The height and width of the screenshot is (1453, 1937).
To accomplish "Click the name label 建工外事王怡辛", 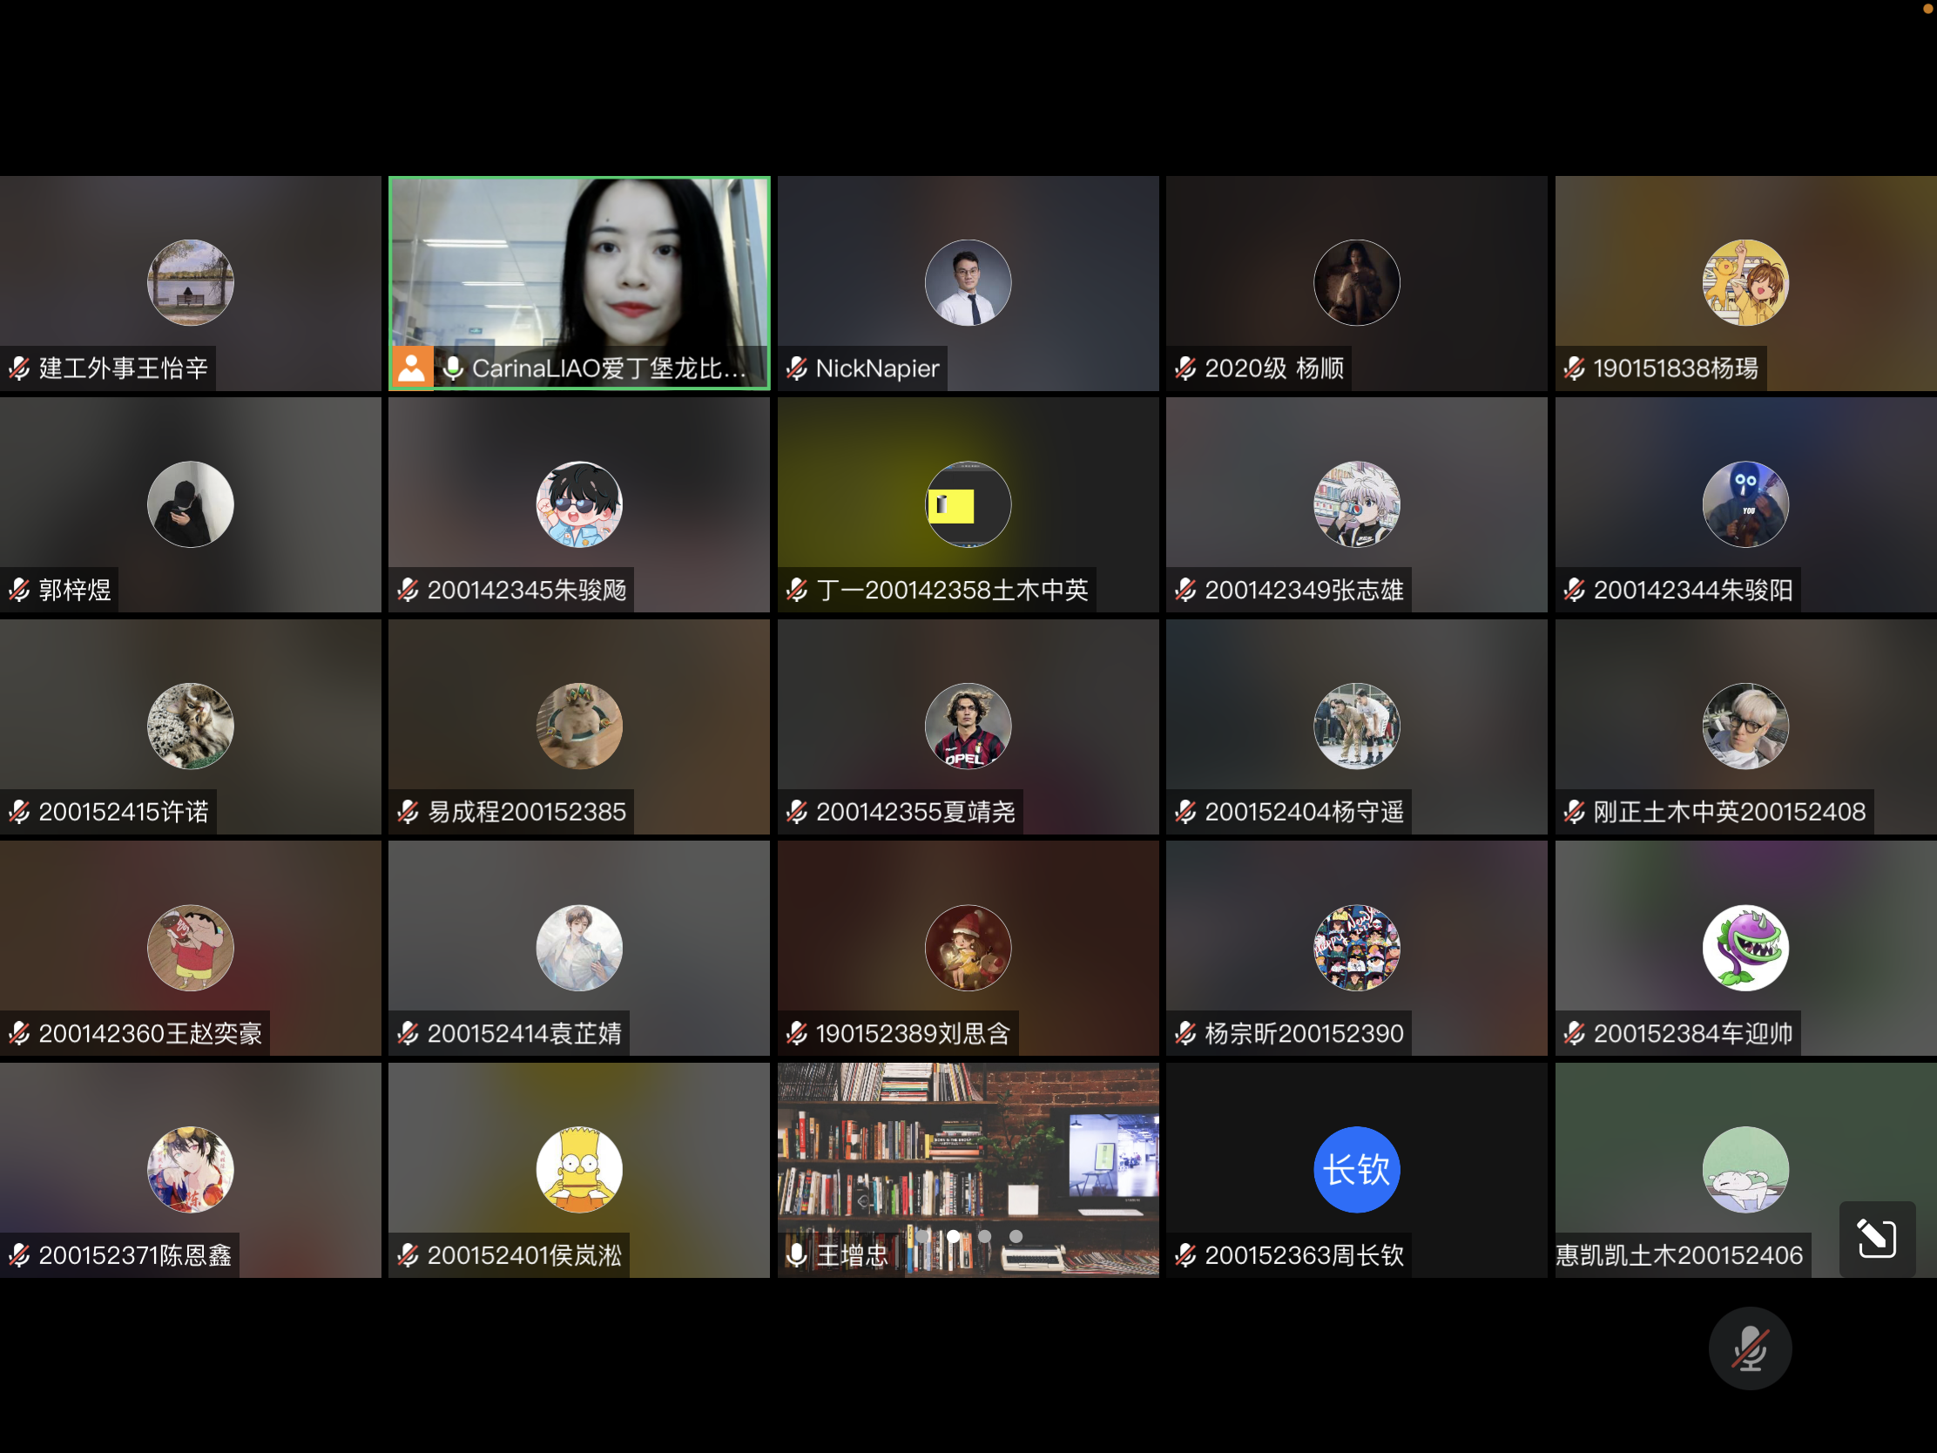I will (x=124, y=368).
